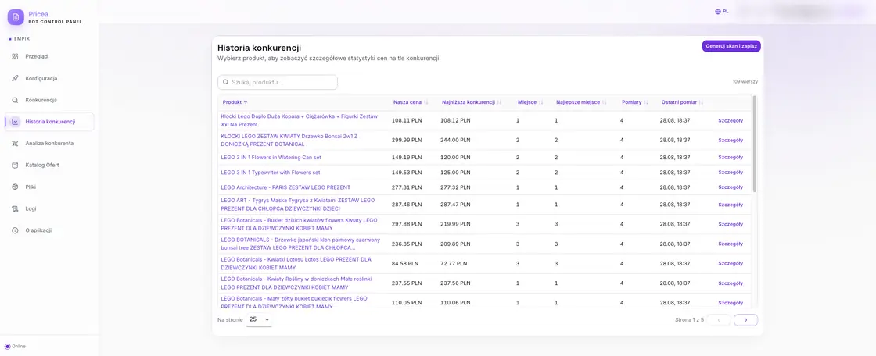Click the 108.11 PLN price cell
Image resolution: width=876 pixels, height=356 pixels.
(407, 120)
